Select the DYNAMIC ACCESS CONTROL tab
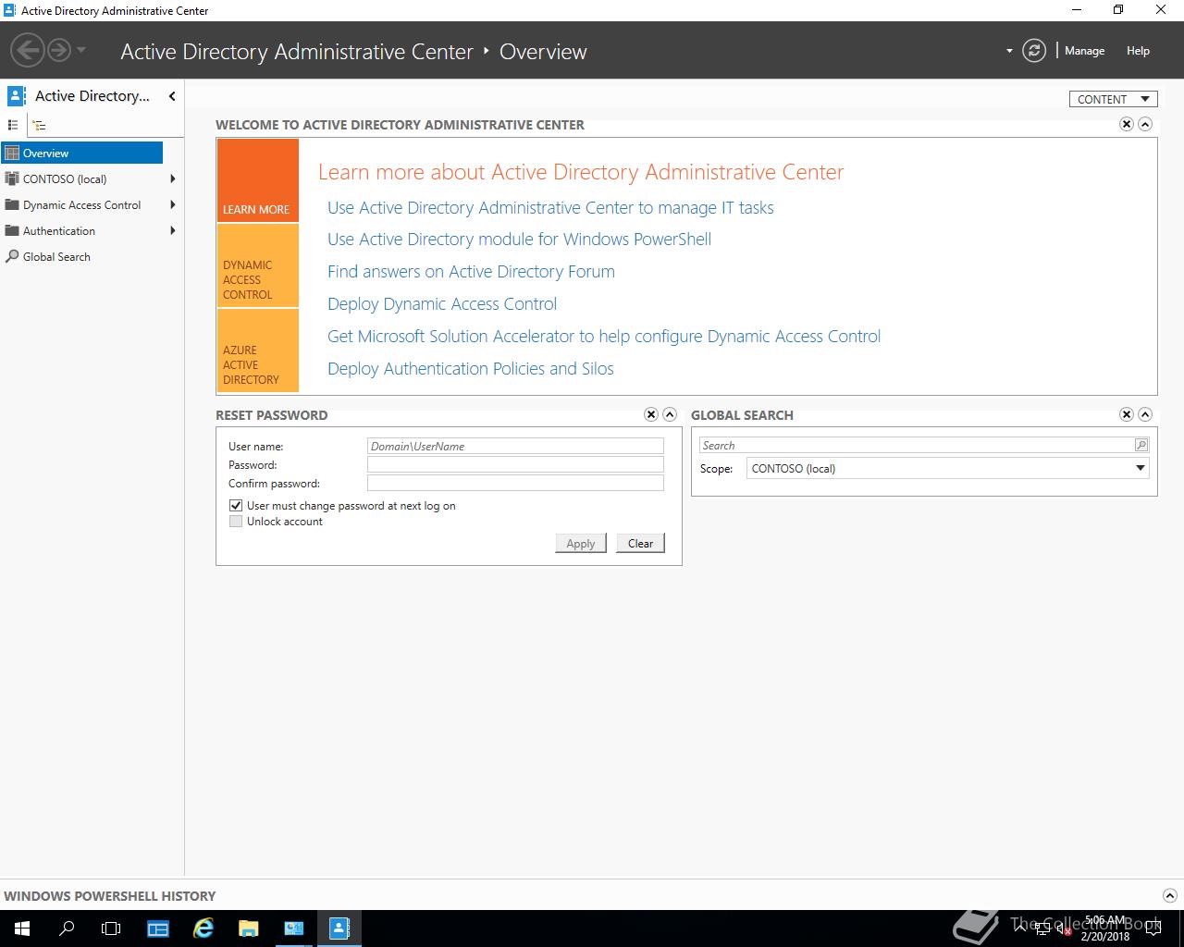This screenshot has width=1184, height=947. (258, 265)
